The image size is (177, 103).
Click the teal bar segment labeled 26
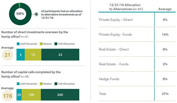click(19, 95)
